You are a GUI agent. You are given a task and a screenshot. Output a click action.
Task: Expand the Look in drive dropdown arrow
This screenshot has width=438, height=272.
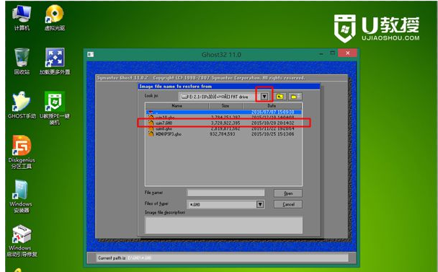click(x=264, y=97)
